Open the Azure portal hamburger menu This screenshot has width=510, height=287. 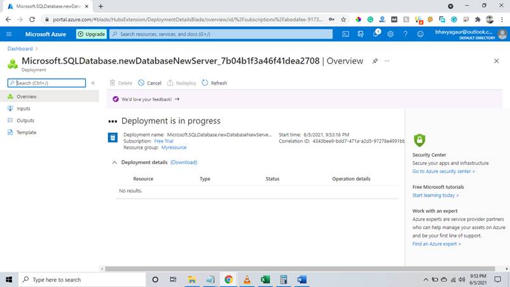click(9, 34)
